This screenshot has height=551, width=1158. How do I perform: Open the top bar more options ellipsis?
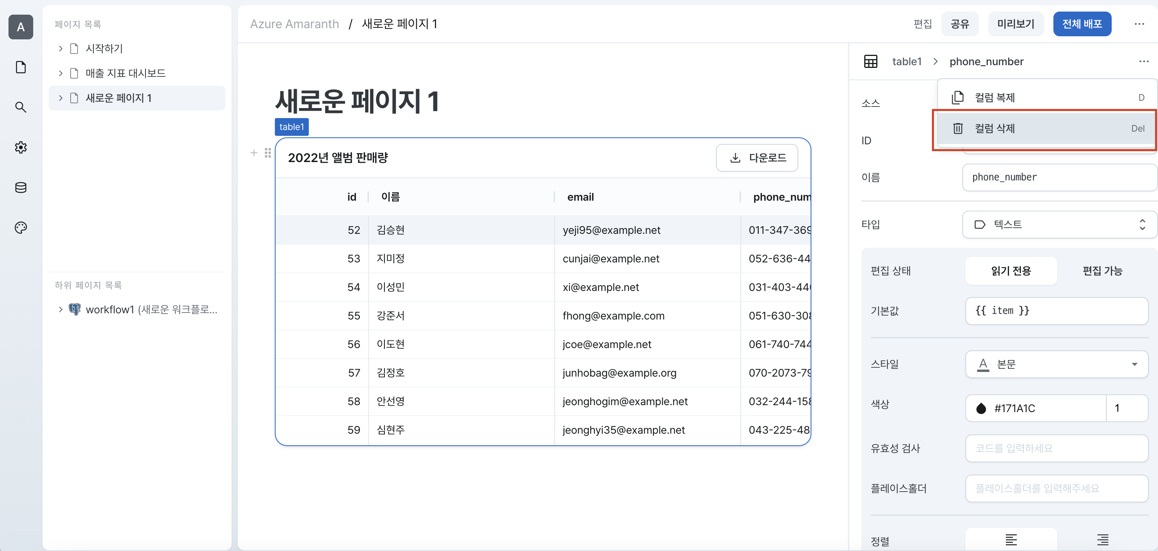tap(1139, 24)
